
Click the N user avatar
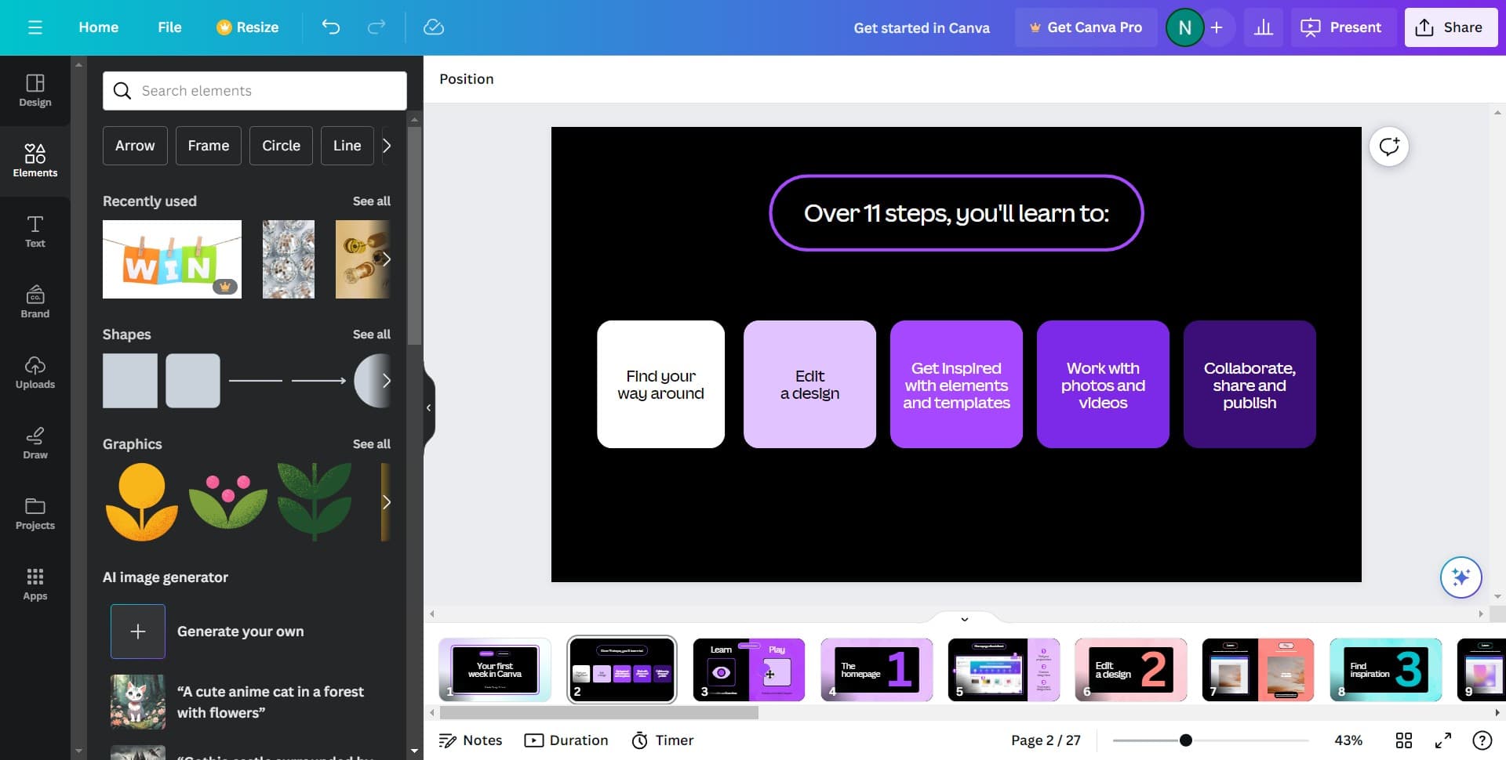(x=1184, y=27)
